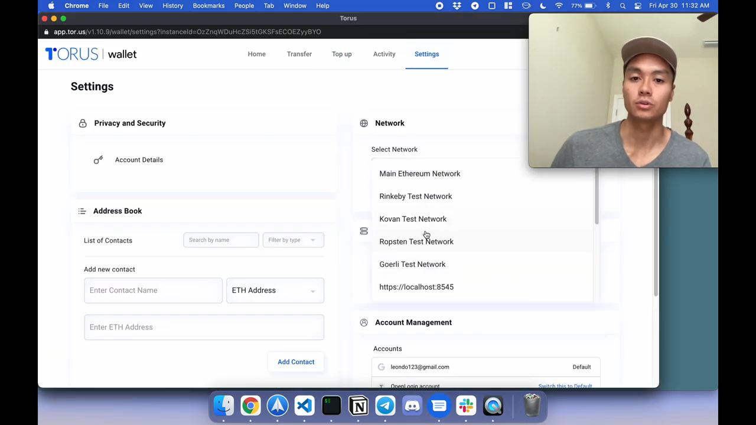Open QuickTime Player from the Dock
The height and width of the screenshot is (425, 756).
(x=493, y=406)
